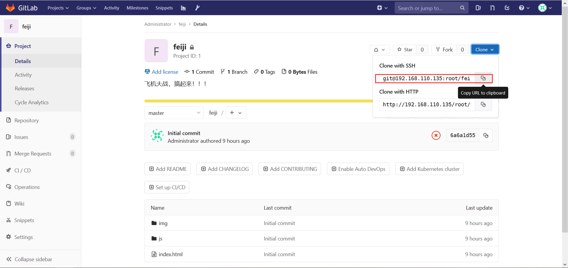This screenshot has height=268, width=568.
Task: Collapse the sidebar
Action: (41, 259)
